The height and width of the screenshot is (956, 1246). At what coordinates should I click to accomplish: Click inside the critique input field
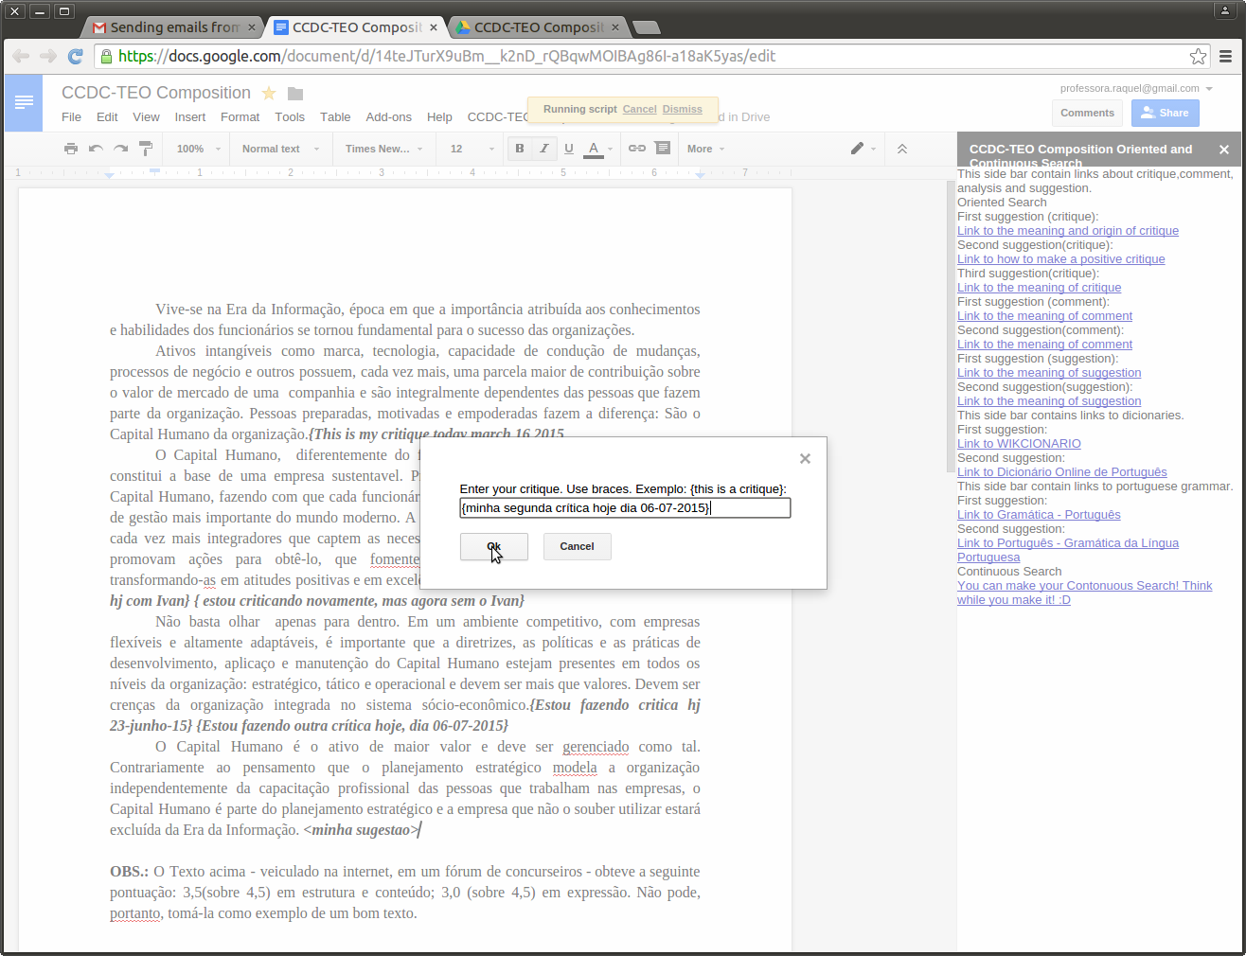(x=625, y=508)
